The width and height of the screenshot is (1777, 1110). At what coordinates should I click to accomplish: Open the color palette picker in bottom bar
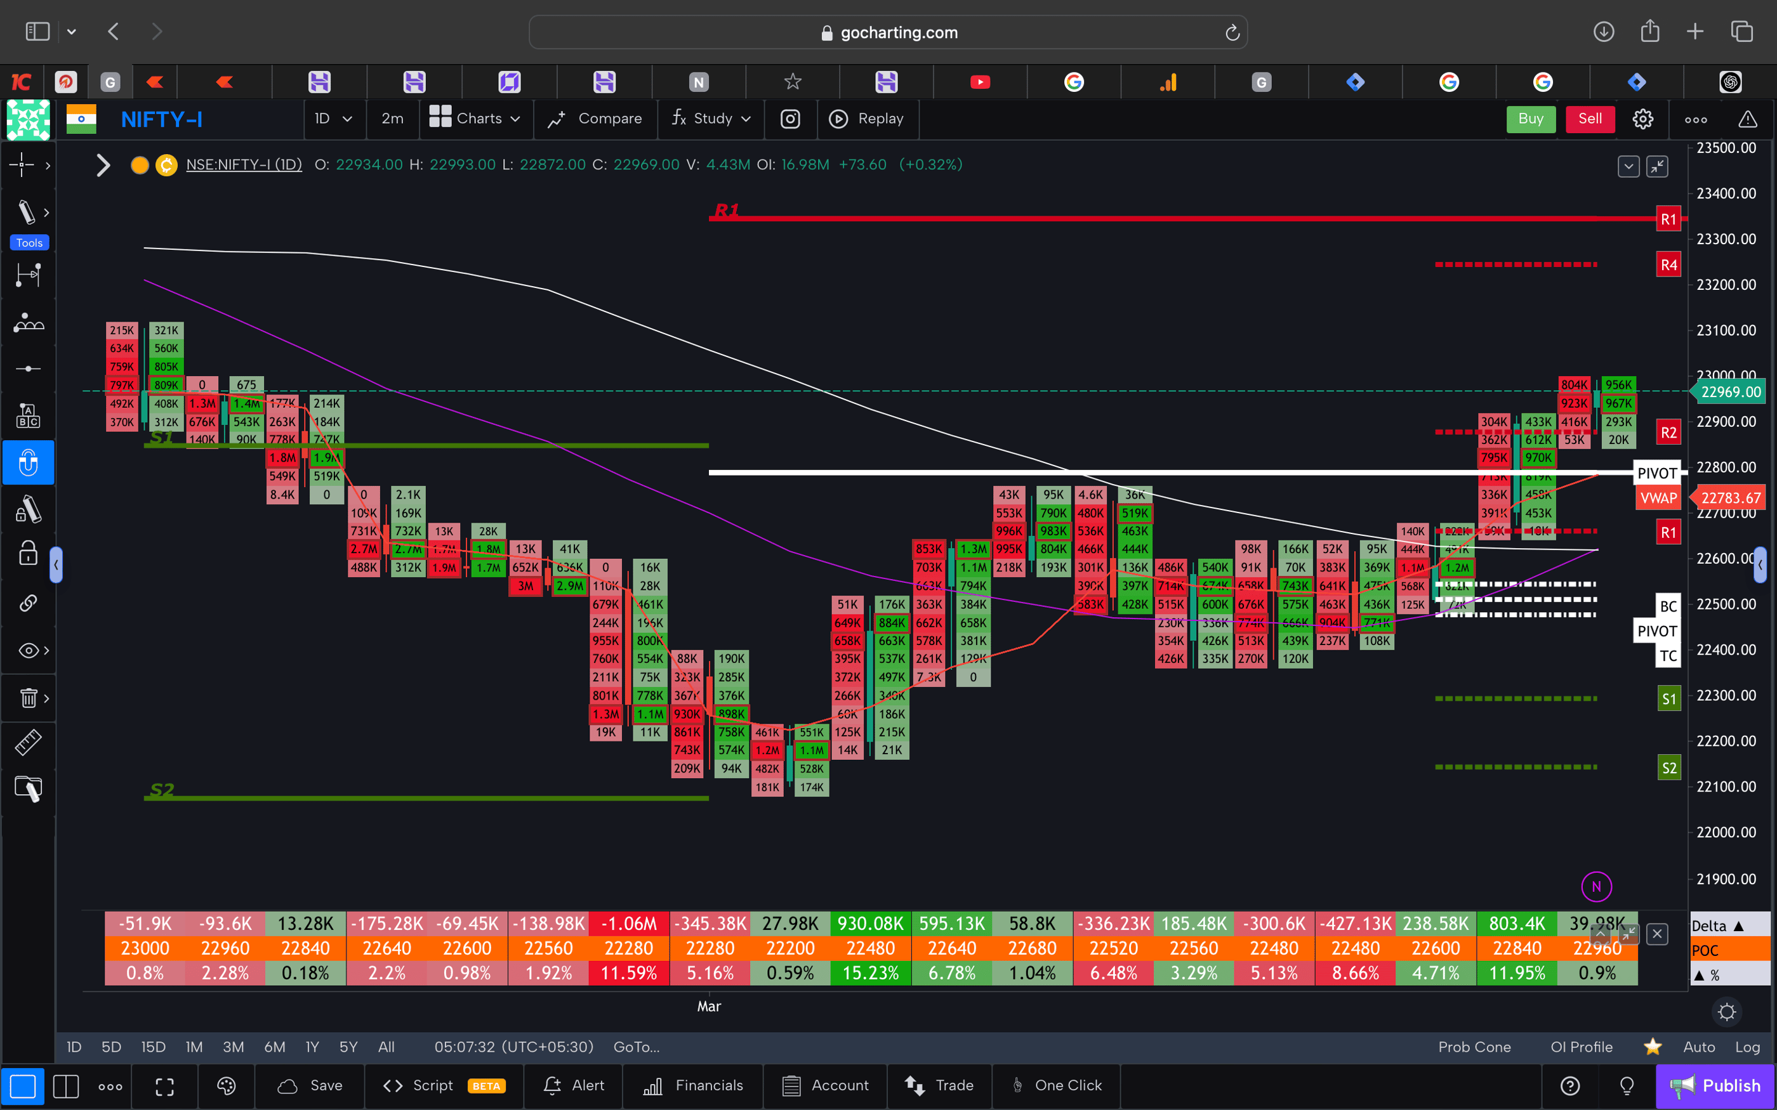[226, 1085]
